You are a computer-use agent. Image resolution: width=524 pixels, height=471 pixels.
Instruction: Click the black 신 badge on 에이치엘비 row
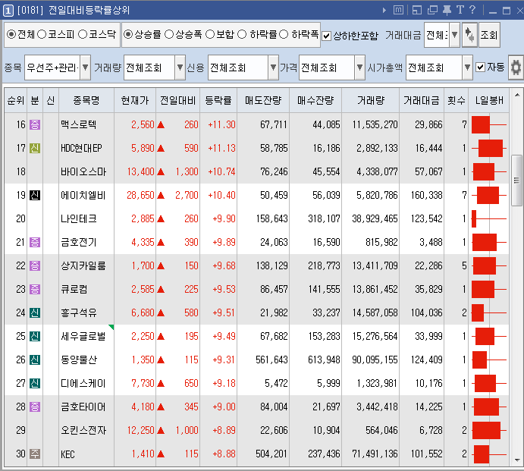[35, 195]
